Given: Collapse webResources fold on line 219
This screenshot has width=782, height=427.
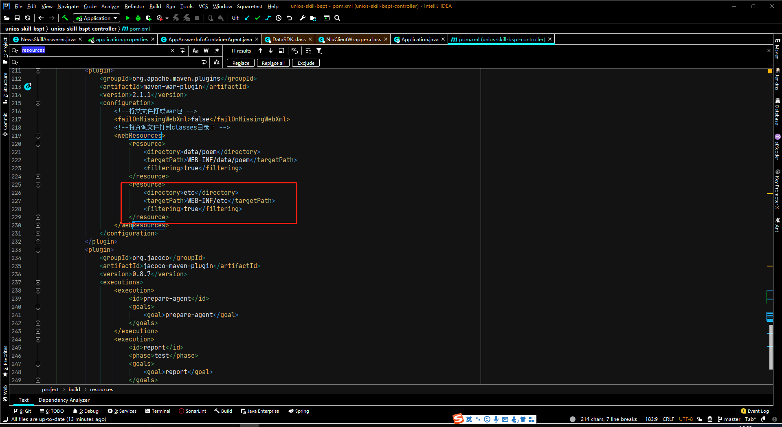Looking at the screenshot, I should (x=38, y=136).
